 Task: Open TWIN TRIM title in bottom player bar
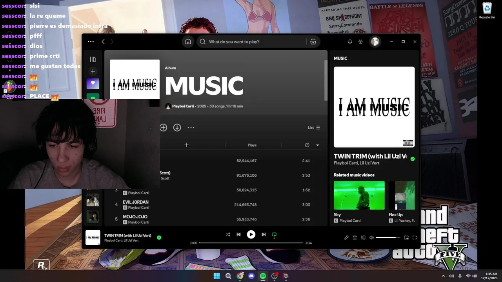(128, 235)
